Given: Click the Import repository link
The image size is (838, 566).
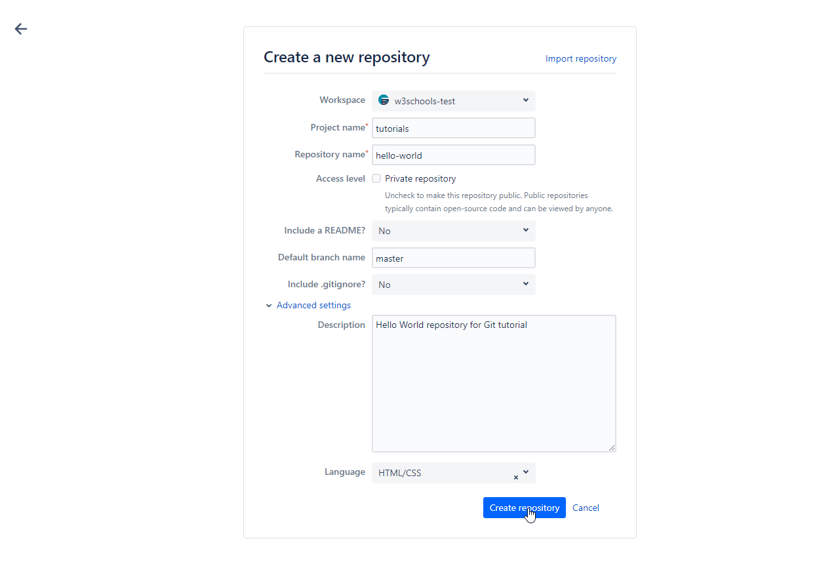Looking at the screenshot, I should [580, 58].
